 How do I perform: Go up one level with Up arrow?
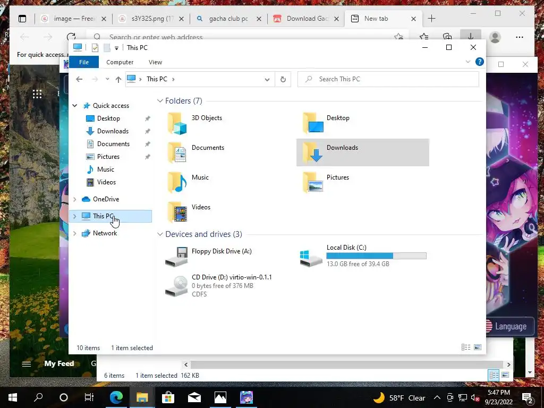pyautogui.click(x=118, y=80)
